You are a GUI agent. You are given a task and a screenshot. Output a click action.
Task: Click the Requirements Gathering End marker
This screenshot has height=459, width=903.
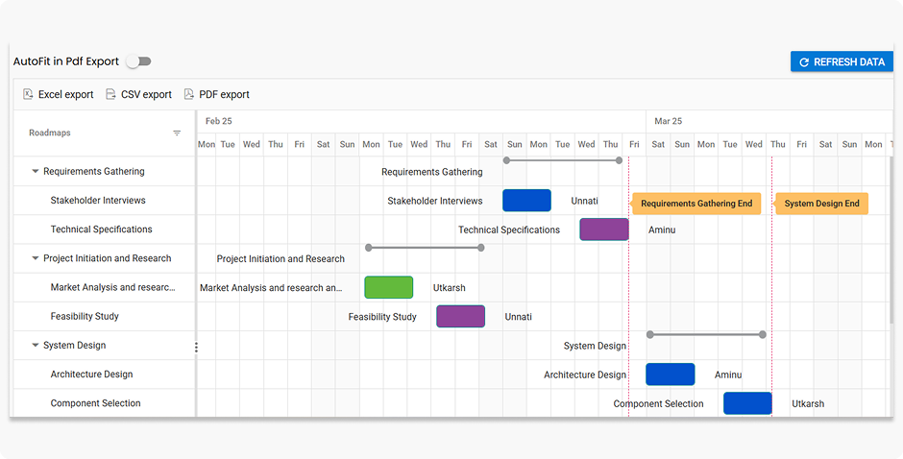pyautogui.click(x=696, y=204)
